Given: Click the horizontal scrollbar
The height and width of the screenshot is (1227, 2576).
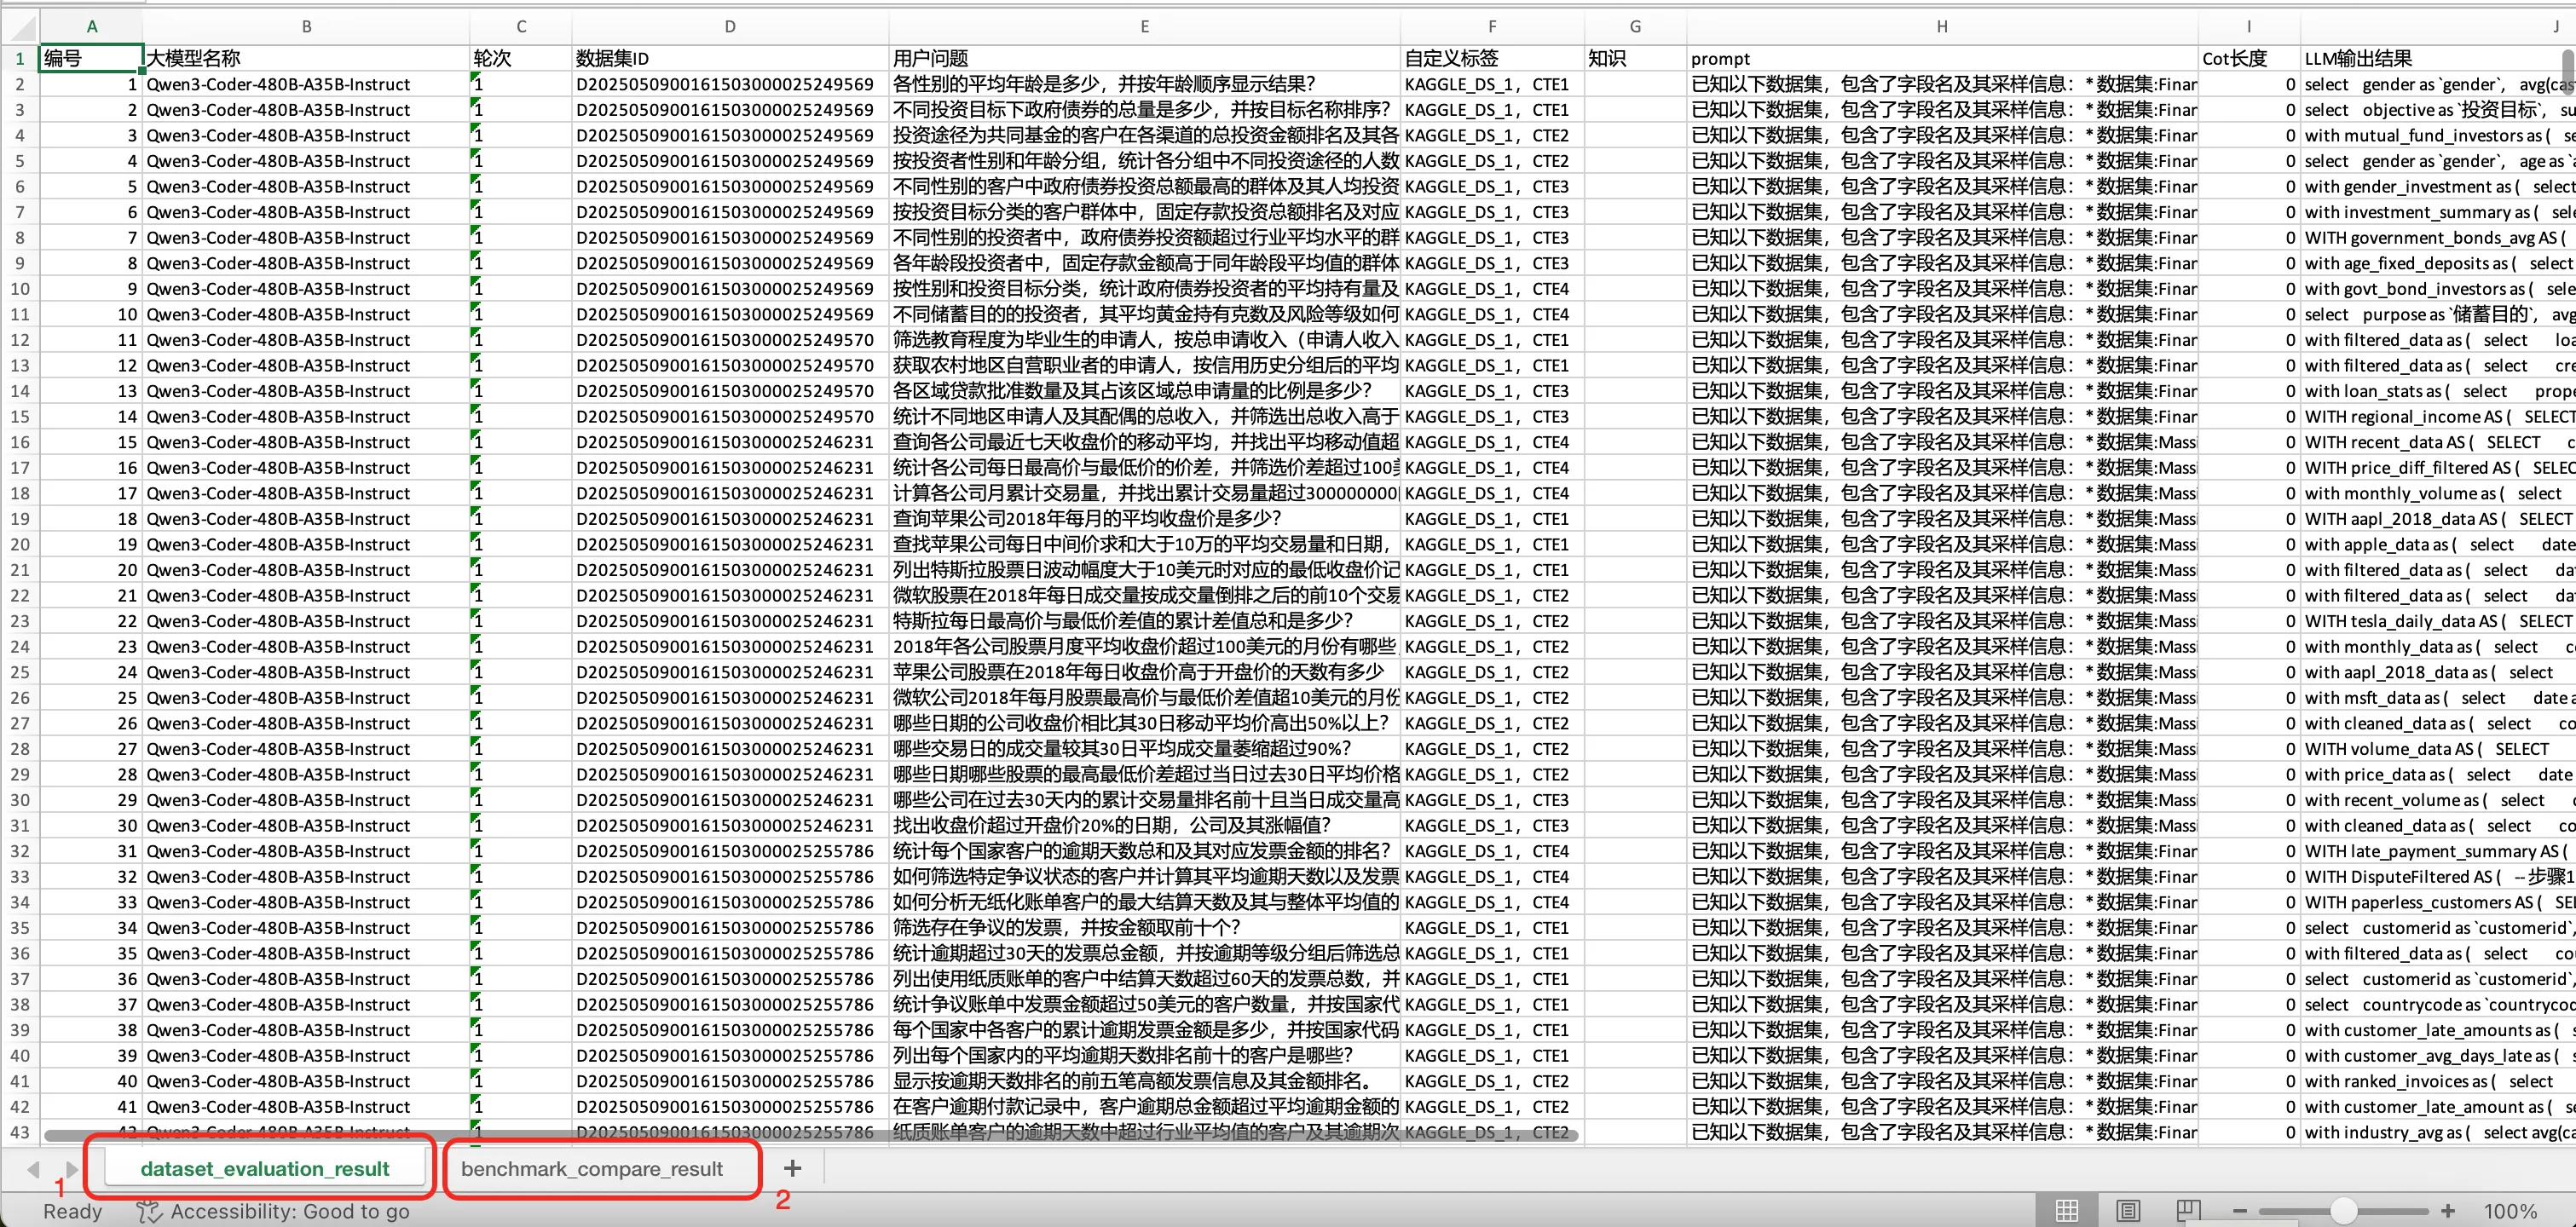Looking at the screenshot, I should (810, 1135).
